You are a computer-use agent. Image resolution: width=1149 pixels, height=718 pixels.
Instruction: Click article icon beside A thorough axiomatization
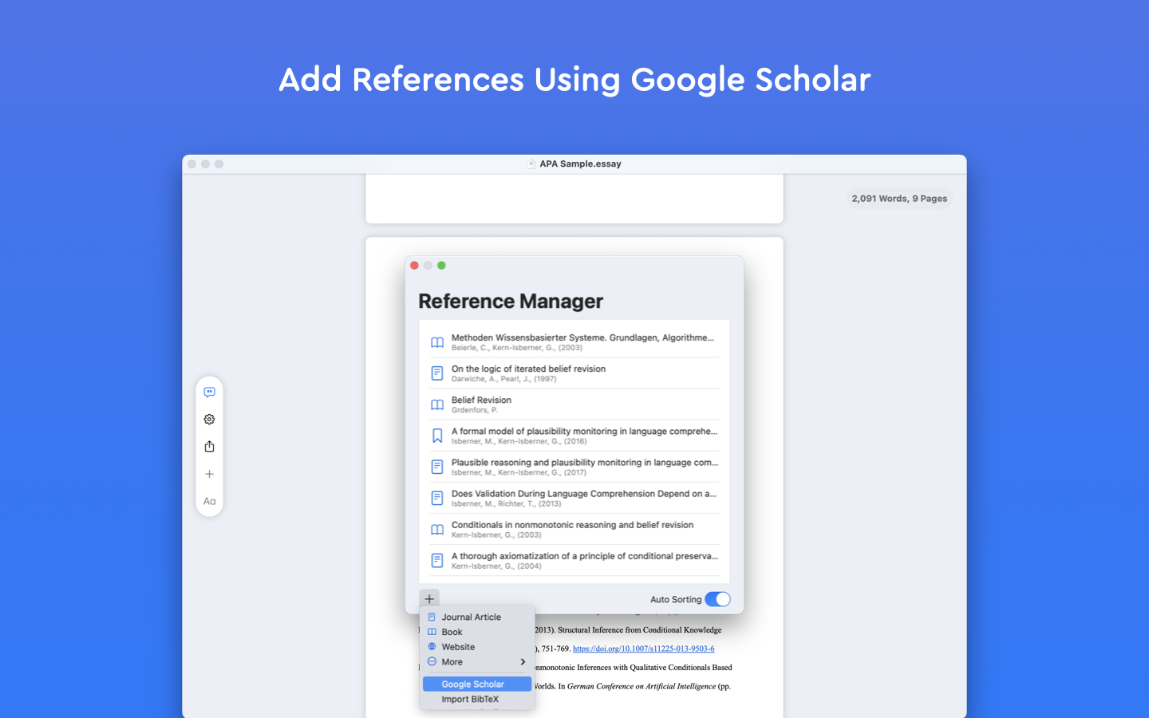click(x=437, y=560)
